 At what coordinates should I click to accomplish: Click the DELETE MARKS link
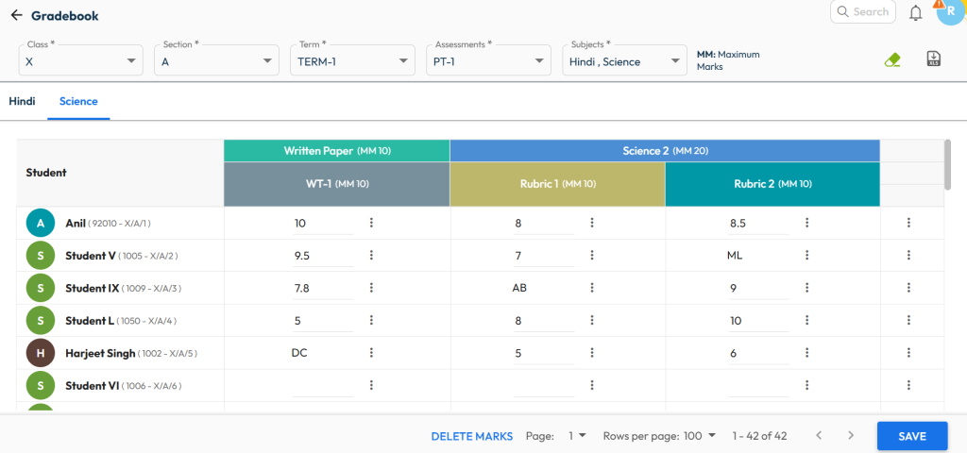(471, 436)
